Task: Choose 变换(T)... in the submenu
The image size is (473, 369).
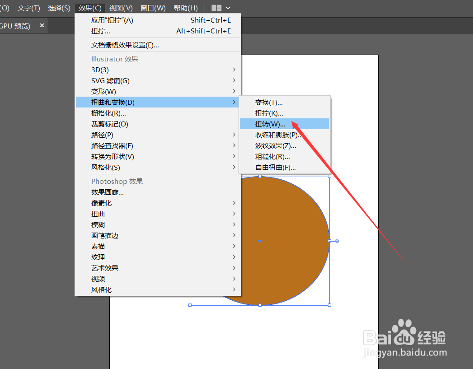Action: pos(285,102)
